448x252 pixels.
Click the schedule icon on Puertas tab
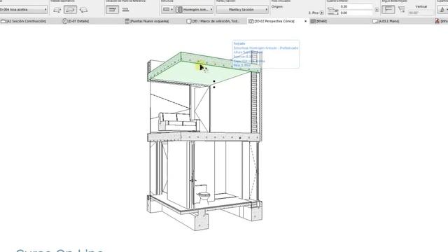(x=127, y=21)
